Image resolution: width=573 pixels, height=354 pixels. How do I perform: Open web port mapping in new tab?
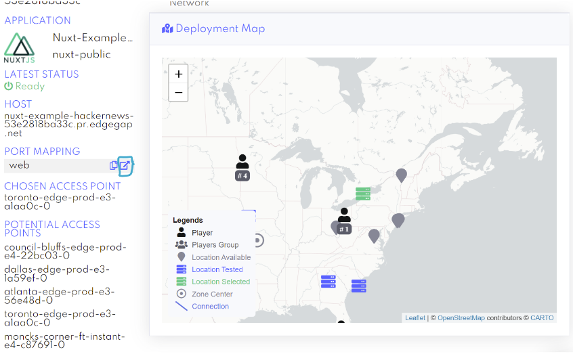point(125,166)
